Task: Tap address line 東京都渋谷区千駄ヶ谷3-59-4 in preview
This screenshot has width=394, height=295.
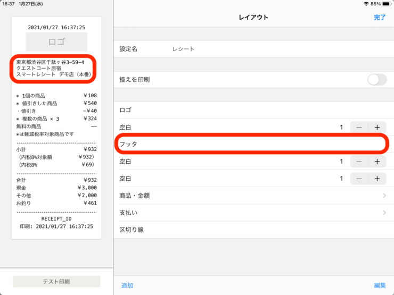Action: pyautogui.click(x=50, y=62)
